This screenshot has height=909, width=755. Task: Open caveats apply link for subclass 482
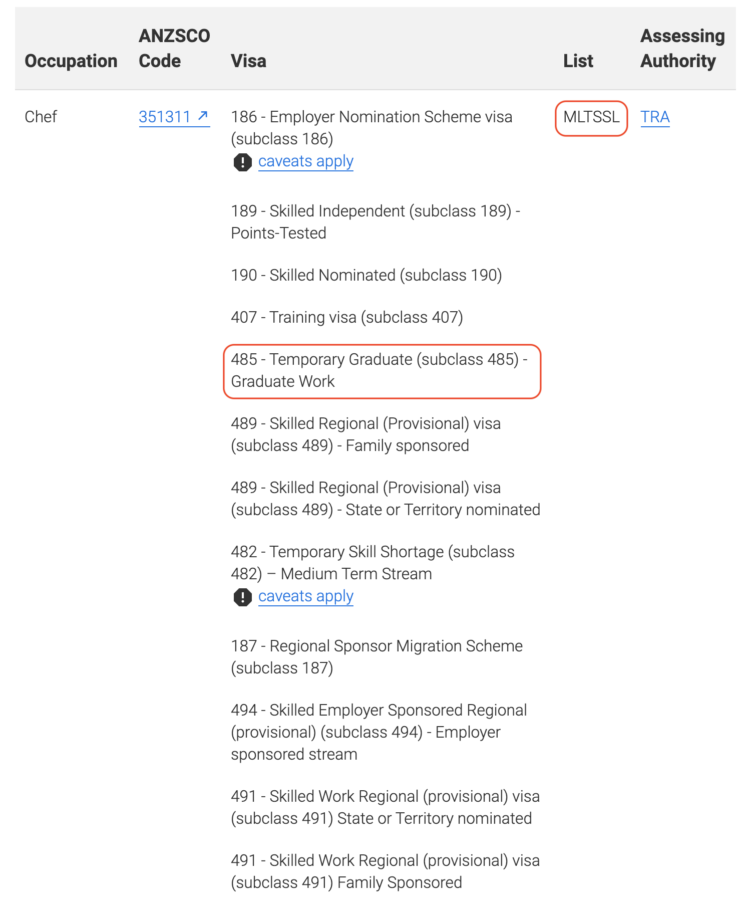(x=305, y=596)
